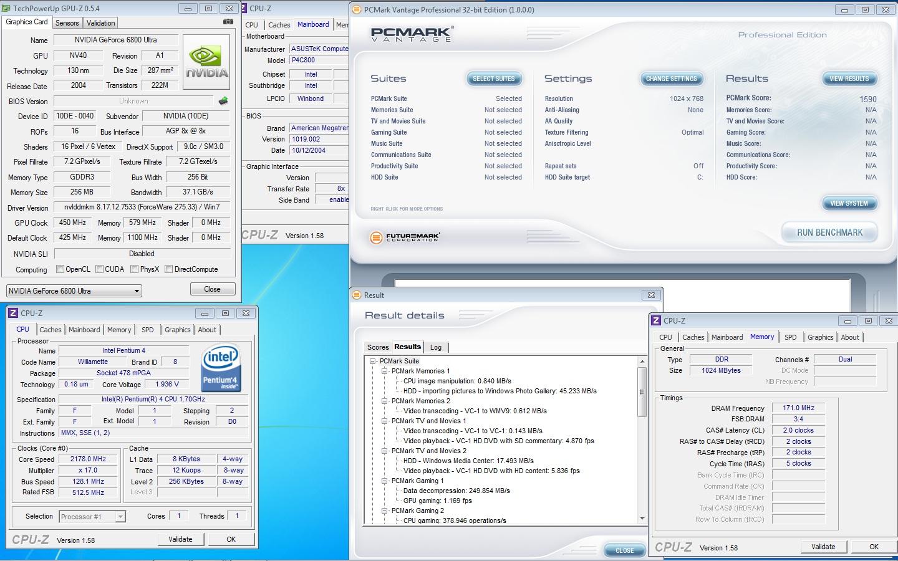Close the Result window with X
The height and width of the screenshot is (561, 898).
point(650,295)
